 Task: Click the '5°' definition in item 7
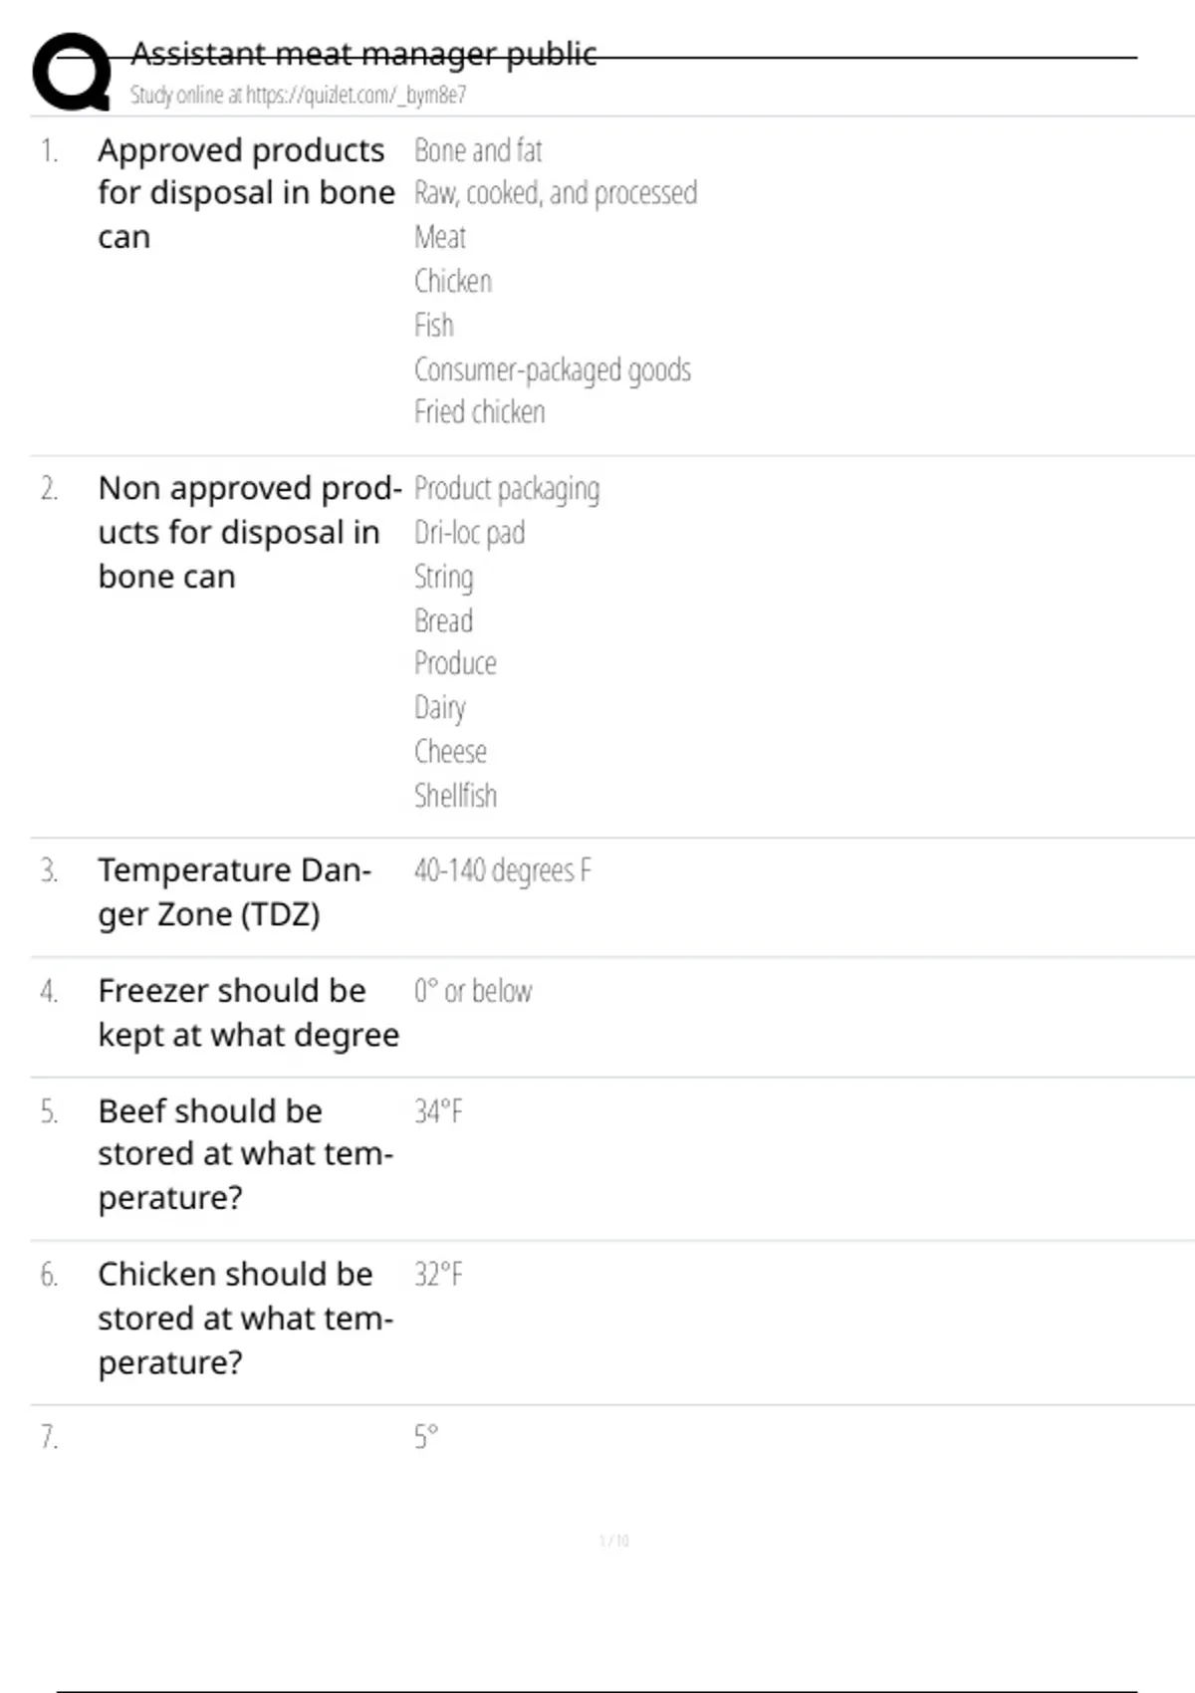pos(426,1437)
